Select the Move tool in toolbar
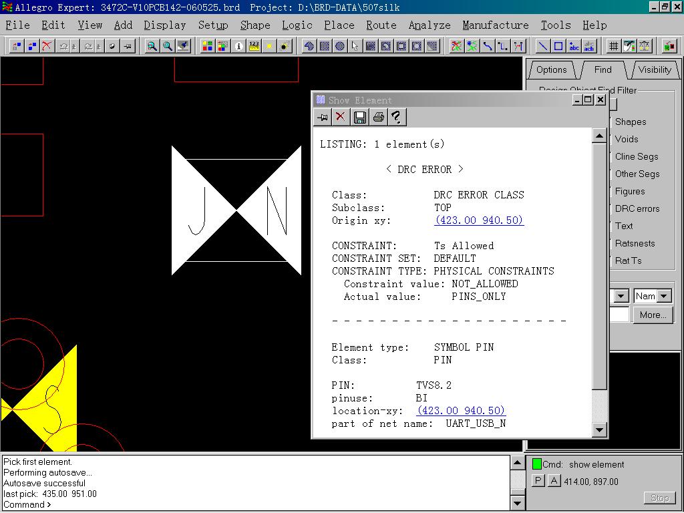The width and height of the screenshot is (684, 513). coord(17,46)
